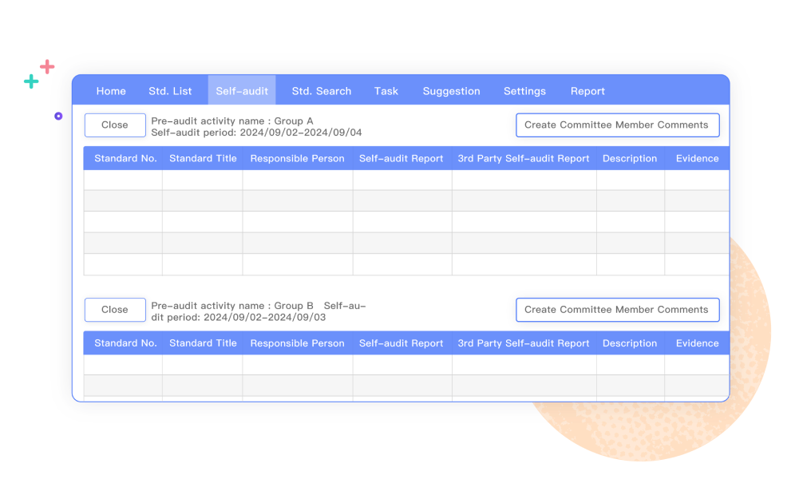Go to the Std. Search tab
Image resolution: width=799 pixels, height=487 pixels.
(x=322, y=91)
